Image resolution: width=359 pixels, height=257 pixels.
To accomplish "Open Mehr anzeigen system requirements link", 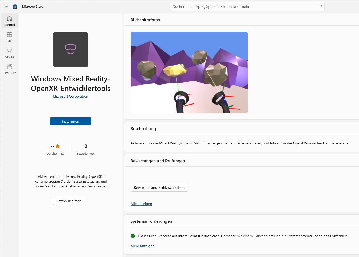I will [143, 246].
